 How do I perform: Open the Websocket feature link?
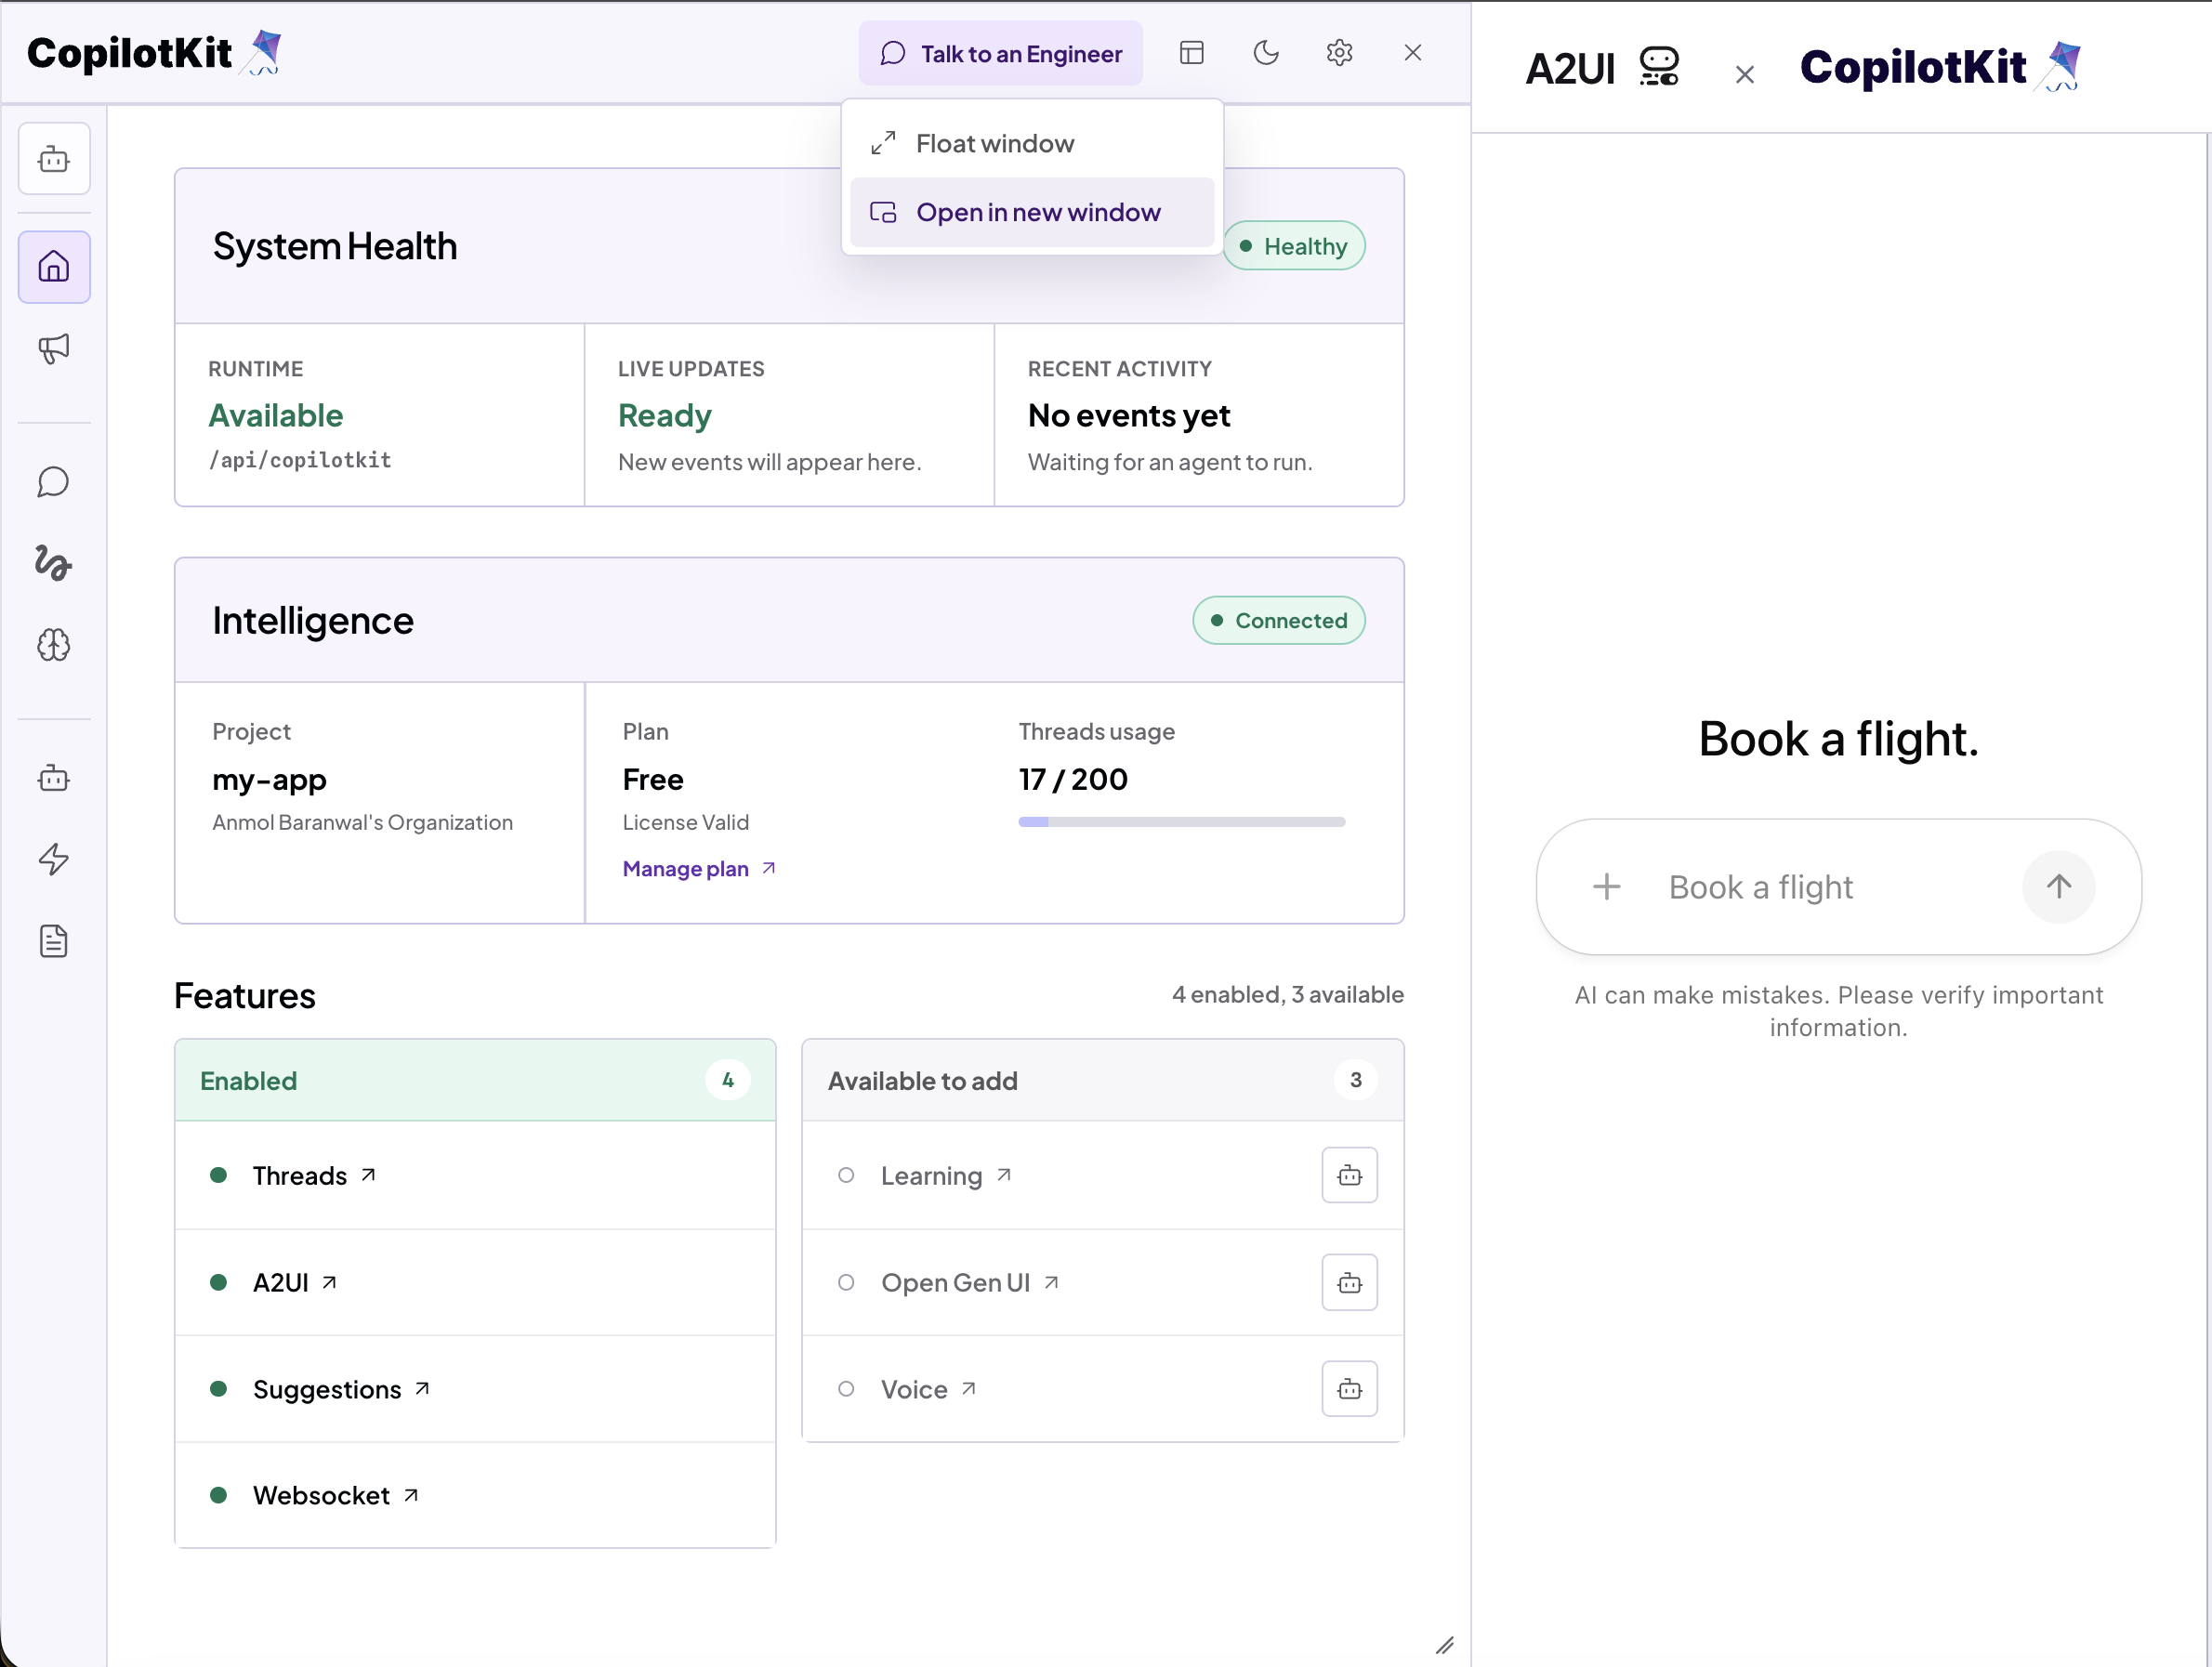335,1495
